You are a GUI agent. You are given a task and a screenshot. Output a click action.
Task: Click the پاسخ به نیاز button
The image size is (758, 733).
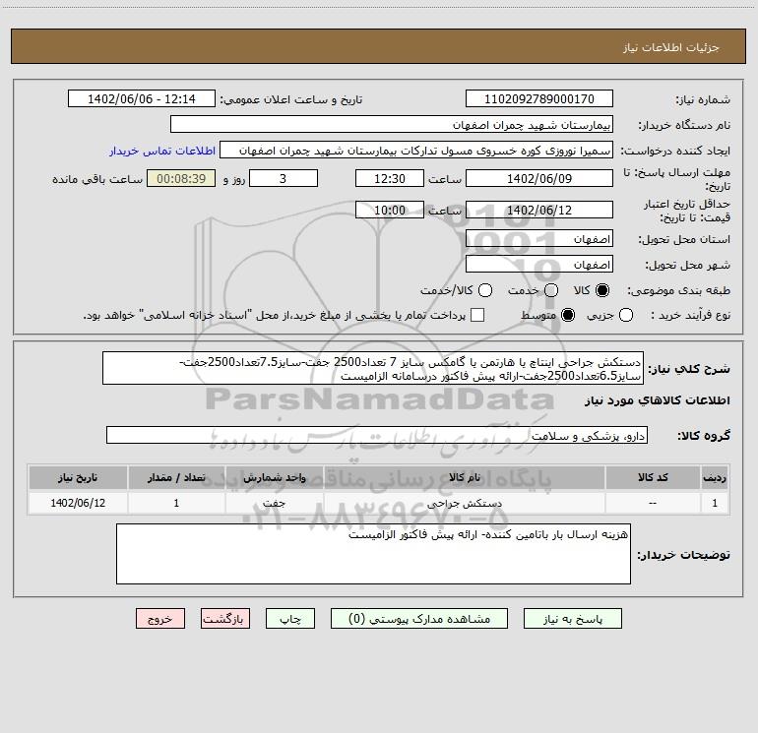(572, 619)
